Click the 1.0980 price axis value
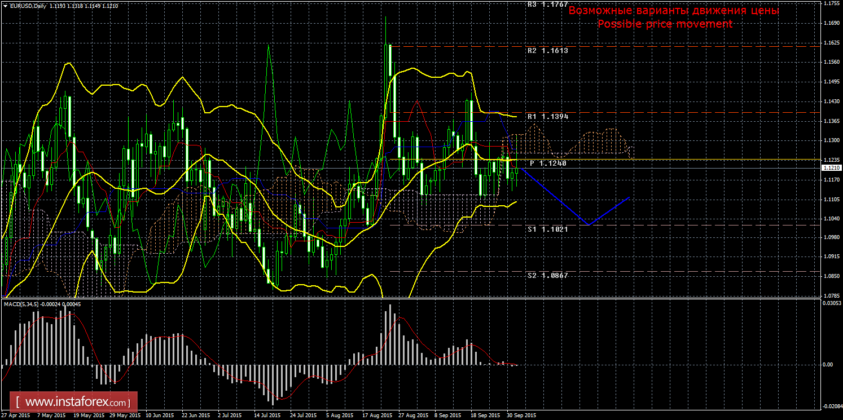Screen dimensions: 843x420 831,237
